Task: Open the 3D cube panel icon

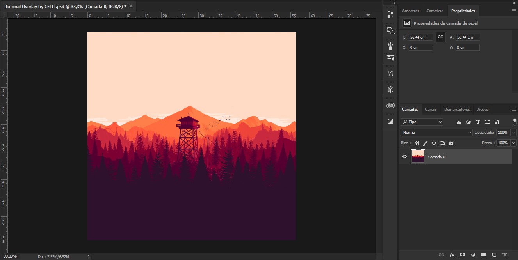Action: tap(390, 90)
